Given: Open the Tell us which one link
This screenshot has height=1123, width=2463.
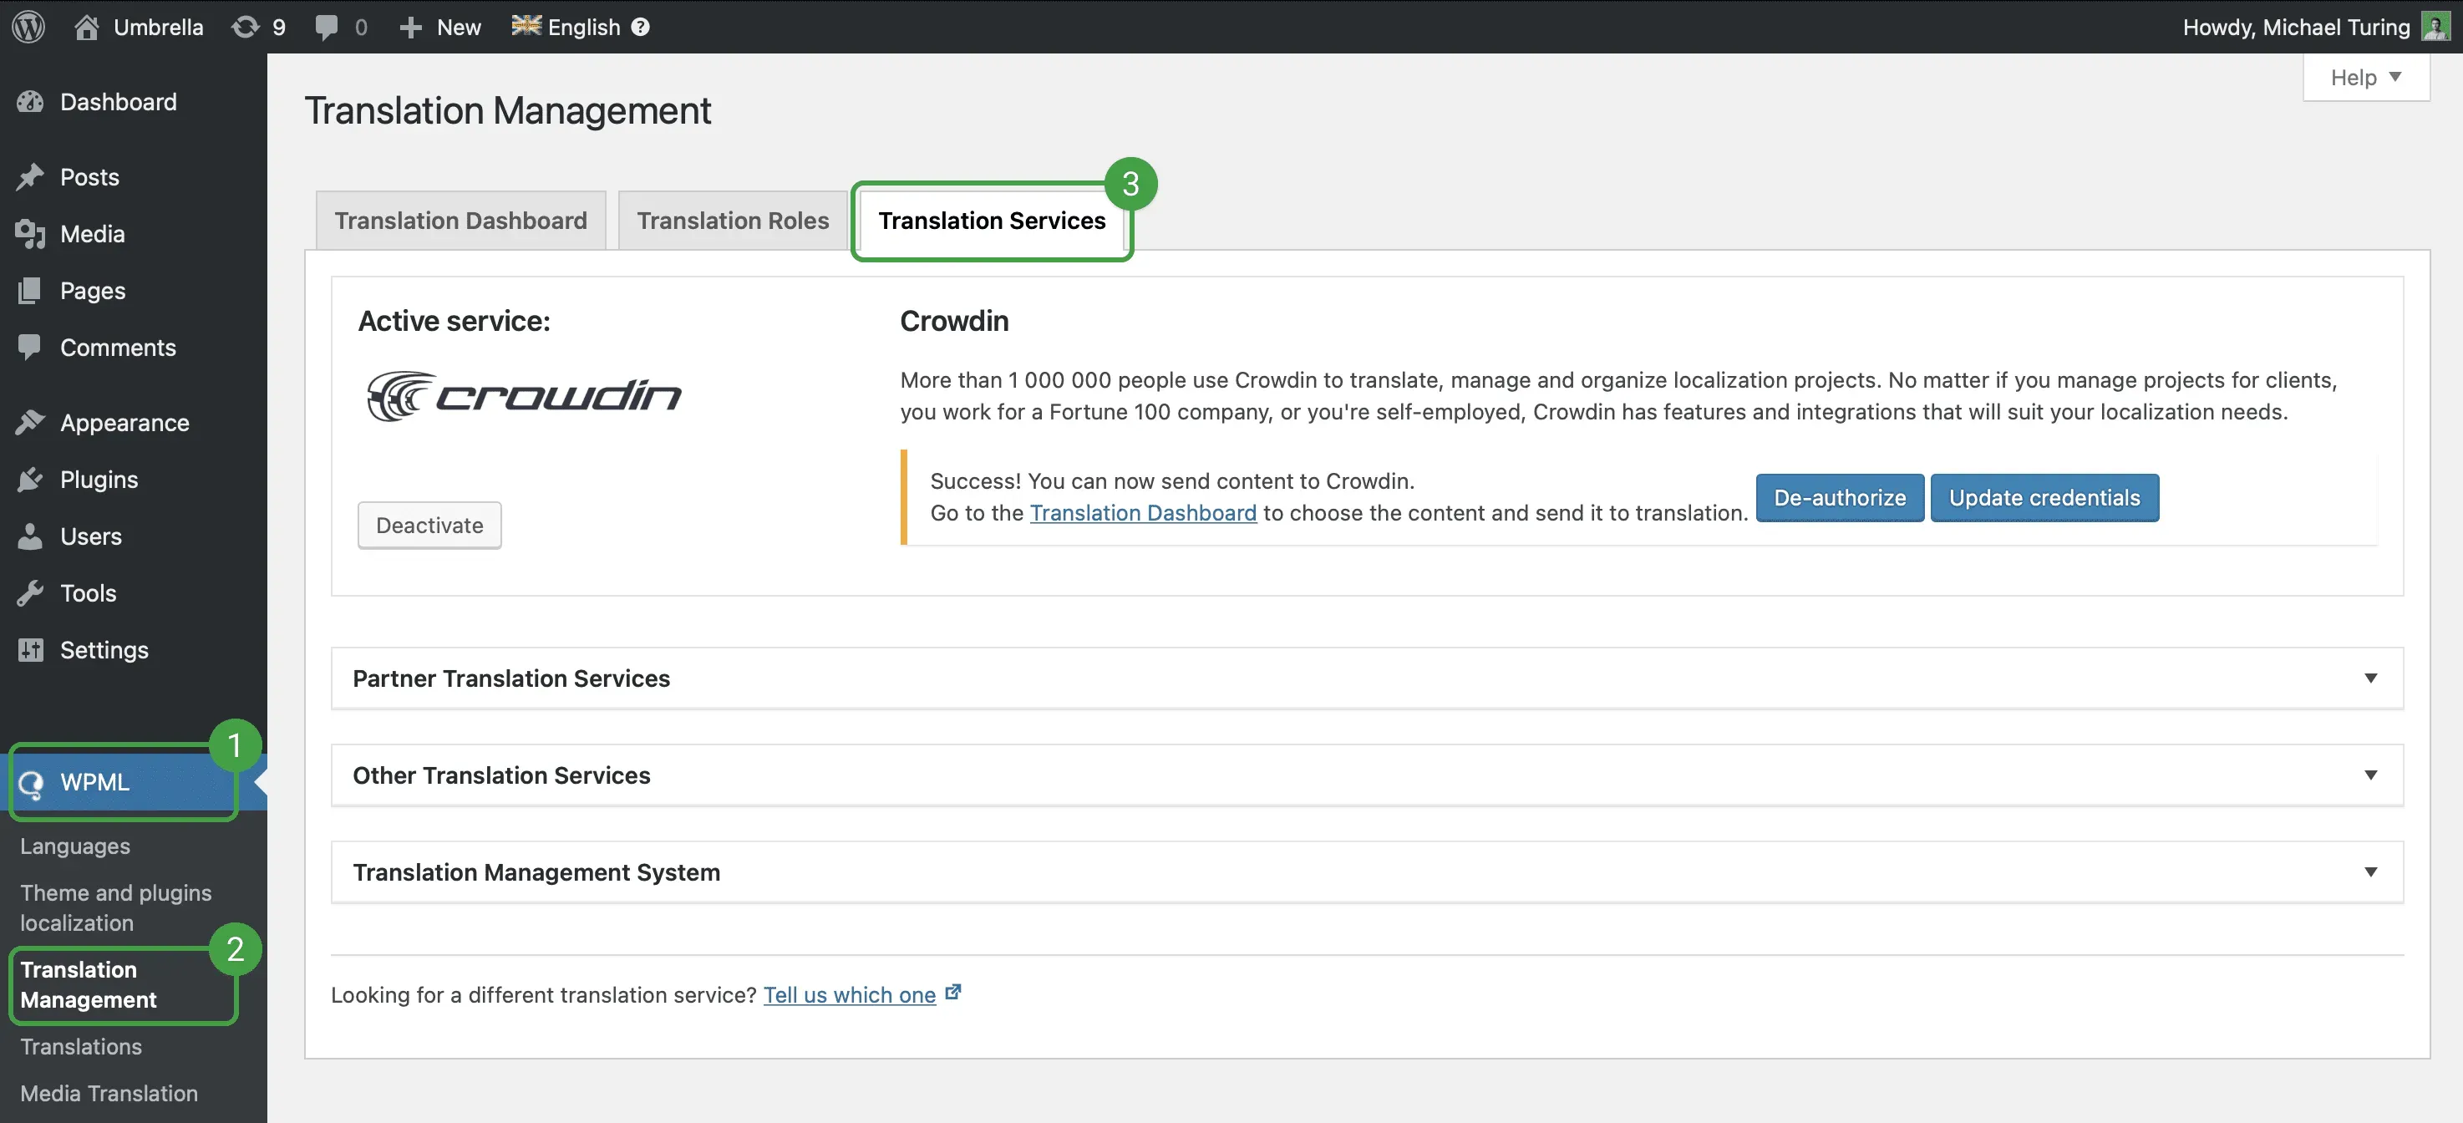Looking at the screenshot, I should pos(850,995).
